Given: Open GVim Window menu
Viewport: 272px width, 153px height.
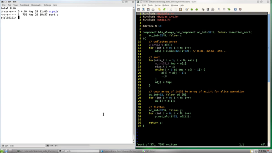Looking at the screenshot, I should coord(174,5).
